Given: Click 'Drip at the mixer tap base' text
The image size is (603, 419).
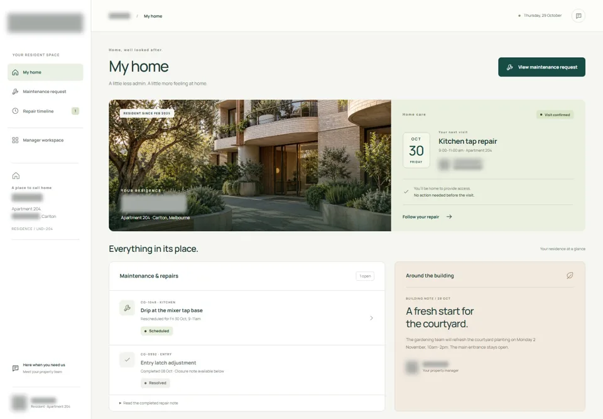Looking at the screenshot, I should (171, 310).
